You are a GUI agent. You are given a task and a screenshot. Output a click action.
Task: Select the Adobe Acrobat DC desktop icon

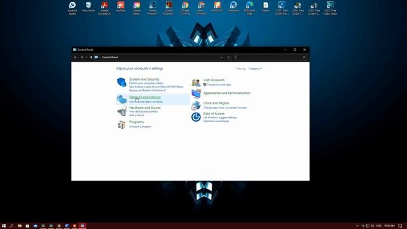point(104,8)
